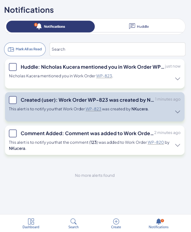Click the bell icon in Notifications tab
191x232 pixels.
[x=39, y=26]
